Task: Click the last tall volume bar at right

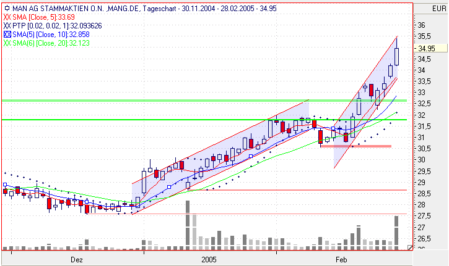Action: [x=396, y=233]
